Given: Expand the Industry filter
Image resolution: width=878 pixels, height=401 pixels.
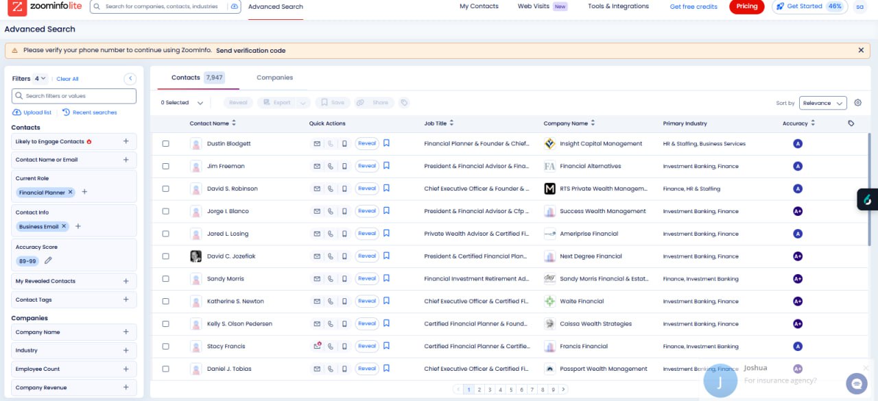Looking at the screenshot, I should [126, 350].
